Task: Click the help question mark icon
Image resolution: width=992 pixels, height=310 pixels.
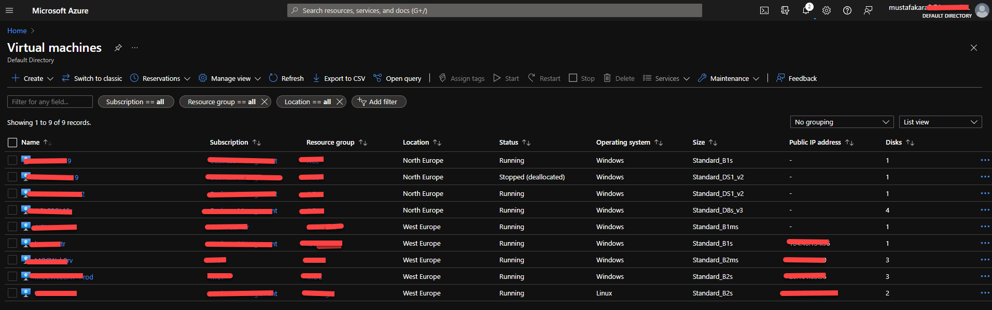Action: (847, 10)
